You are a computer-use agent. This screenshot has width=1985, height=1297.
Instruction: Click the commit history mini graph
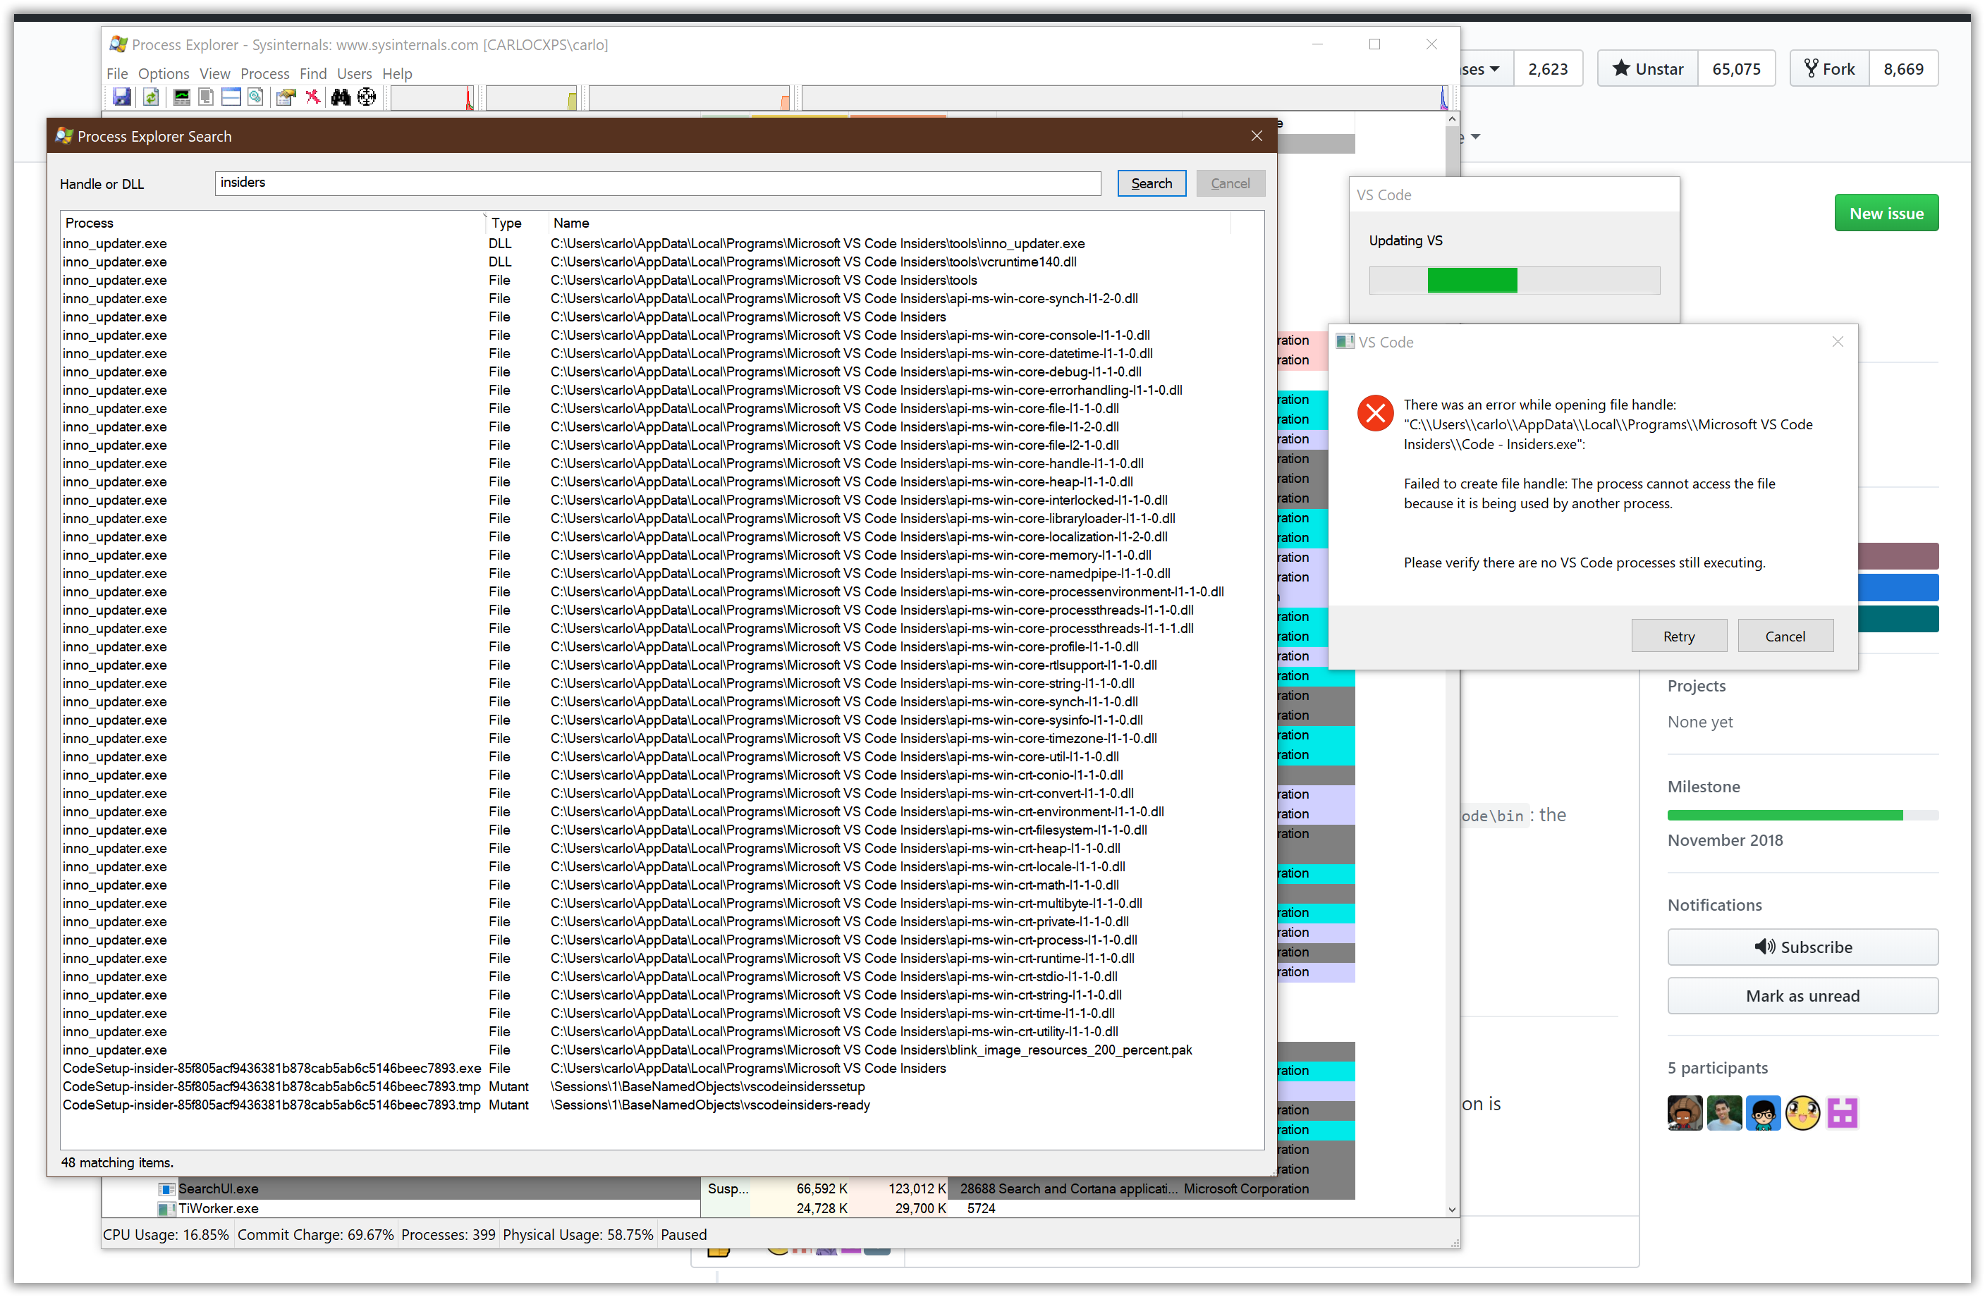531,97
